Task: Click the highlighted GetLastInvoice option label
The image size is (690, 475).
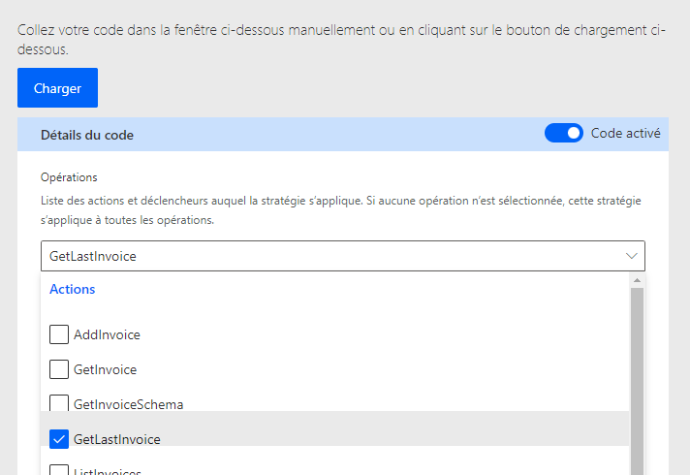Action: [116, 439]
